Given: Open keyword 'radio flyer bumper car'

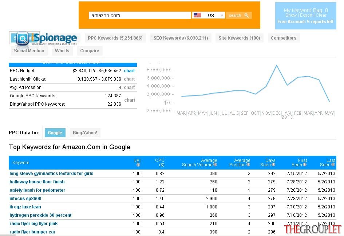Looking at the screenshot, I should 32,232.
